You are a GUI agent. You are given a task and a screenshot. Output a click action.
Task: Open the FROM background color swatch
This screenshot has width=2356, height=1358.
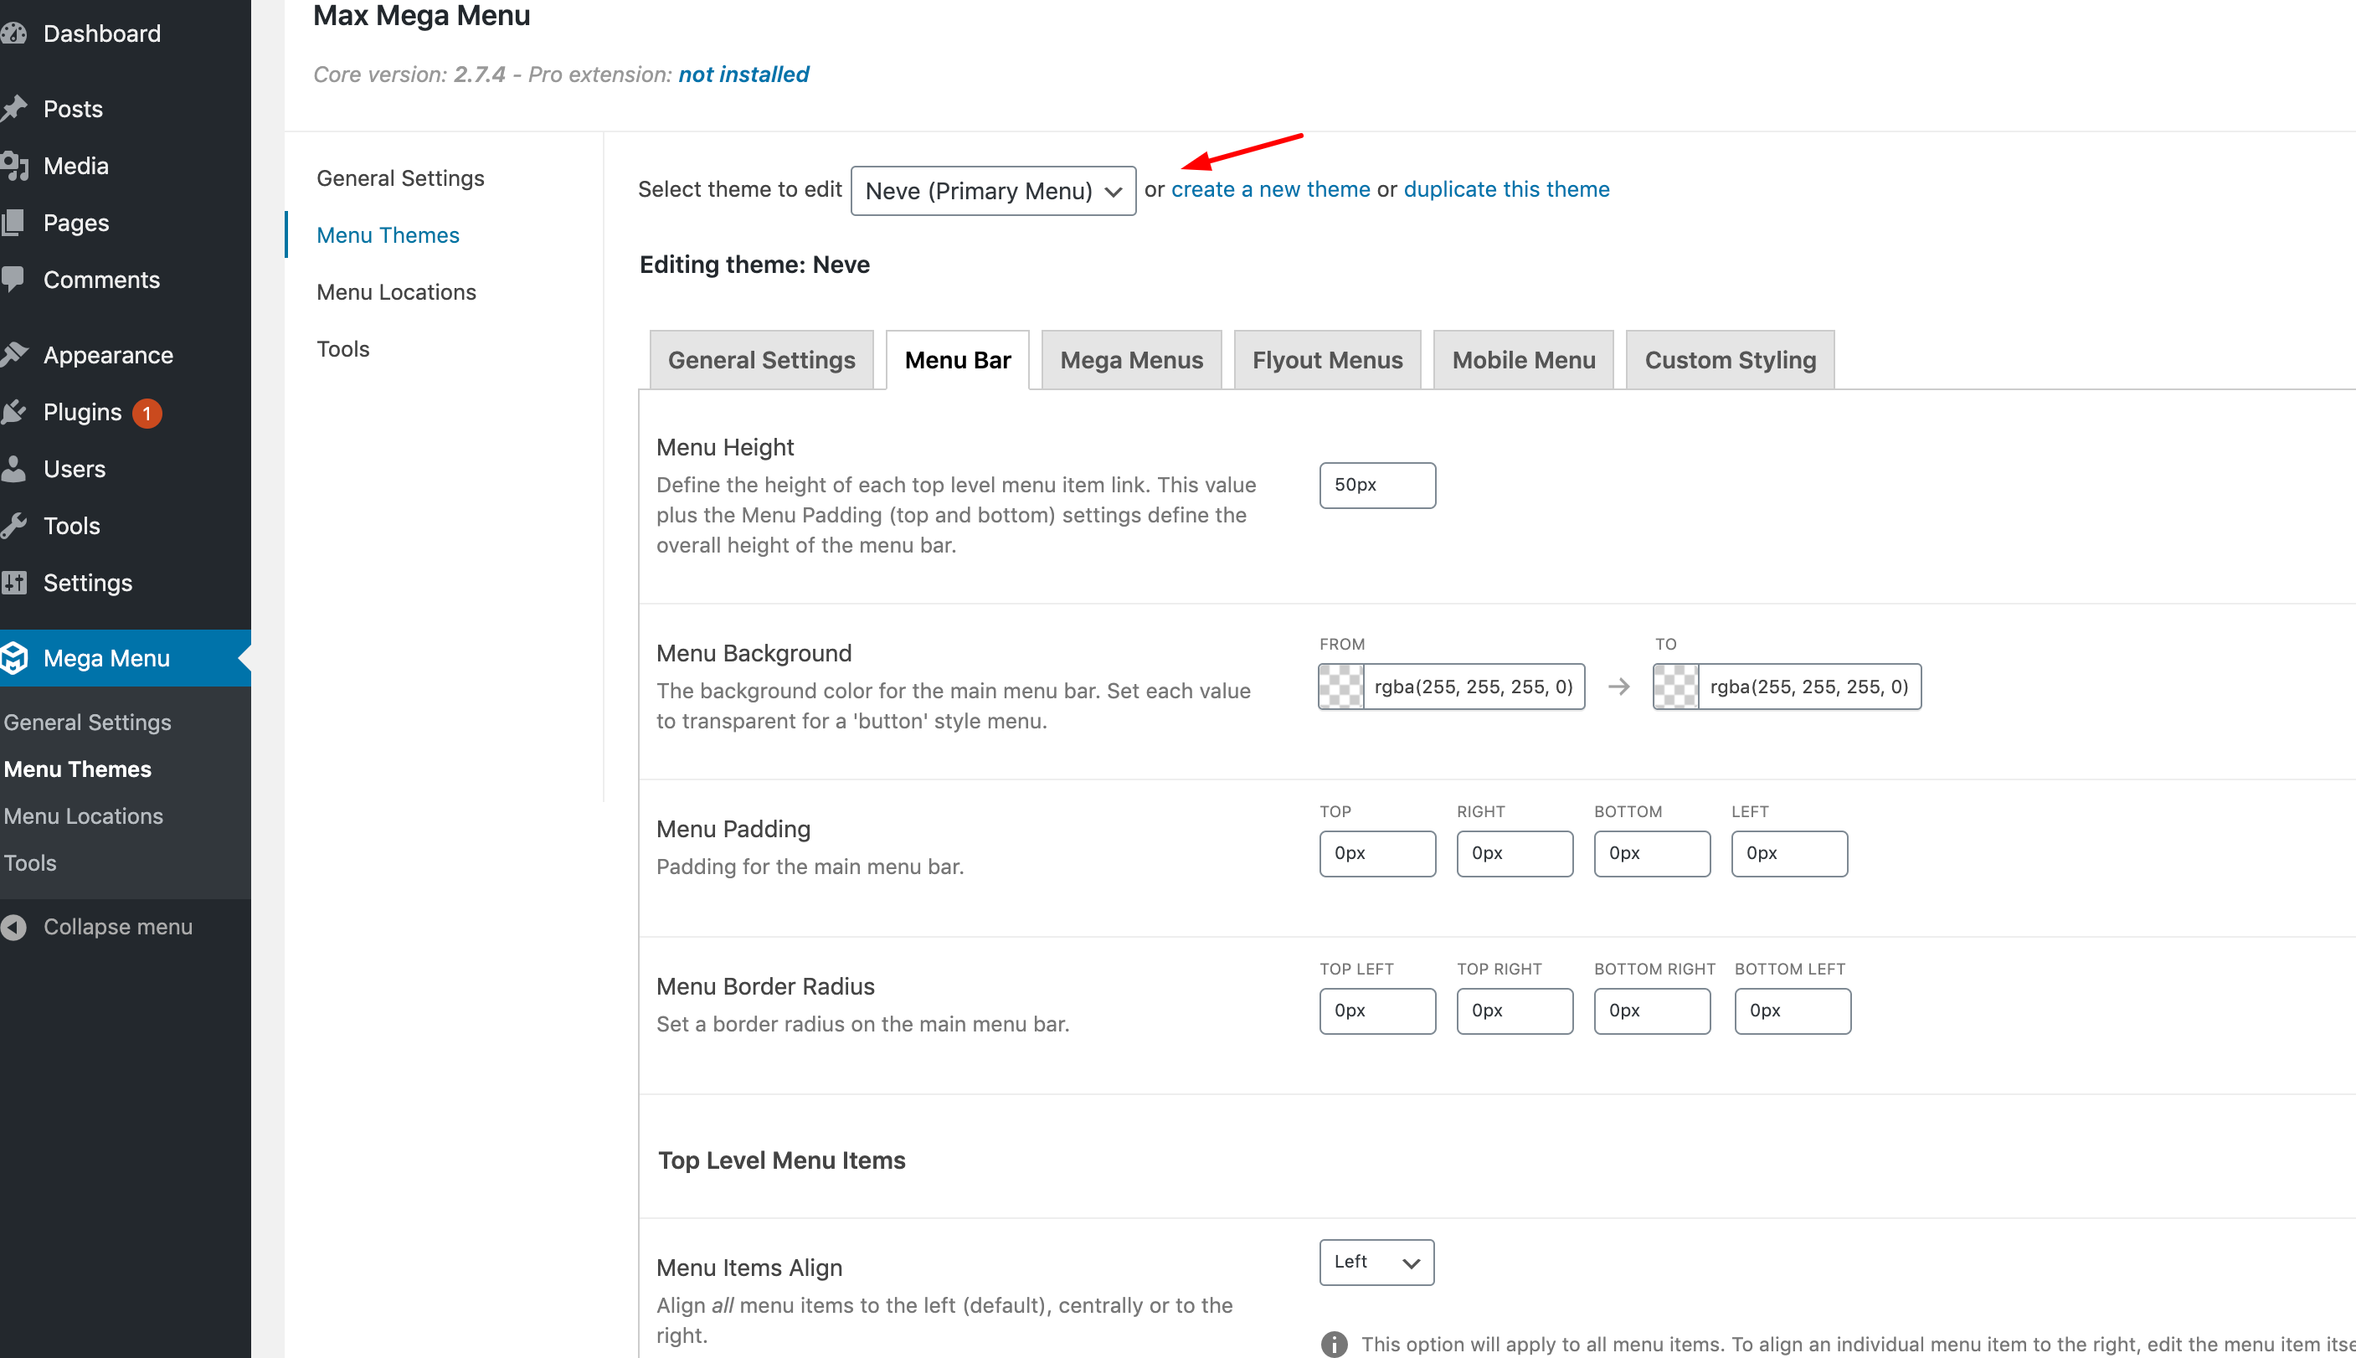click(1340, 687)
